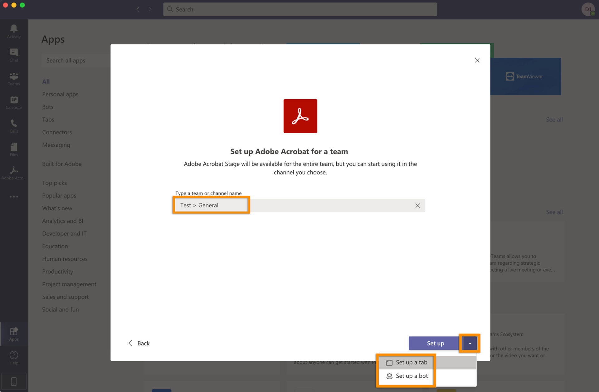Filter apps by Connectors
Screen dimensions: 599x392
tap(57, 132)
